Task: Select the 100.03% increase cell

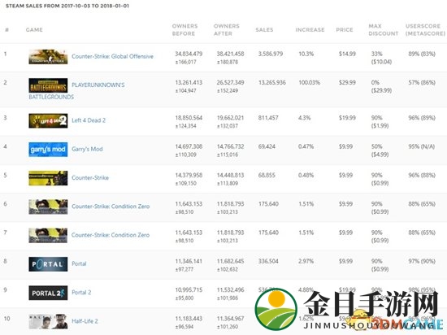Action: pyautogui.click(x=310, y=82)
